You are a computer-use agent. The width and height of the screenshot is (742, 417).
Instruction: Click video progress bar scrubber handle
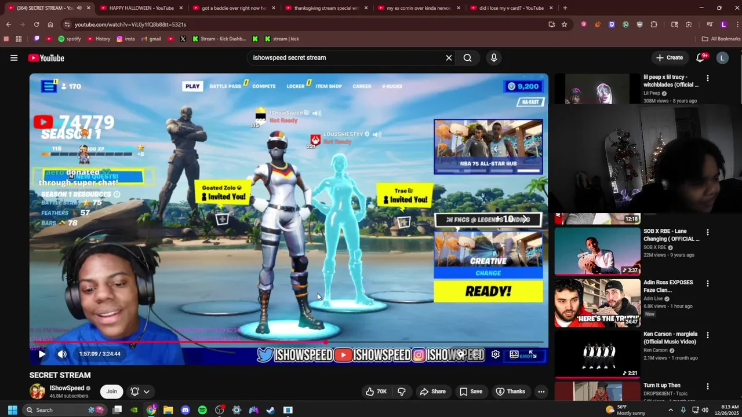click(x=326, y=343)
